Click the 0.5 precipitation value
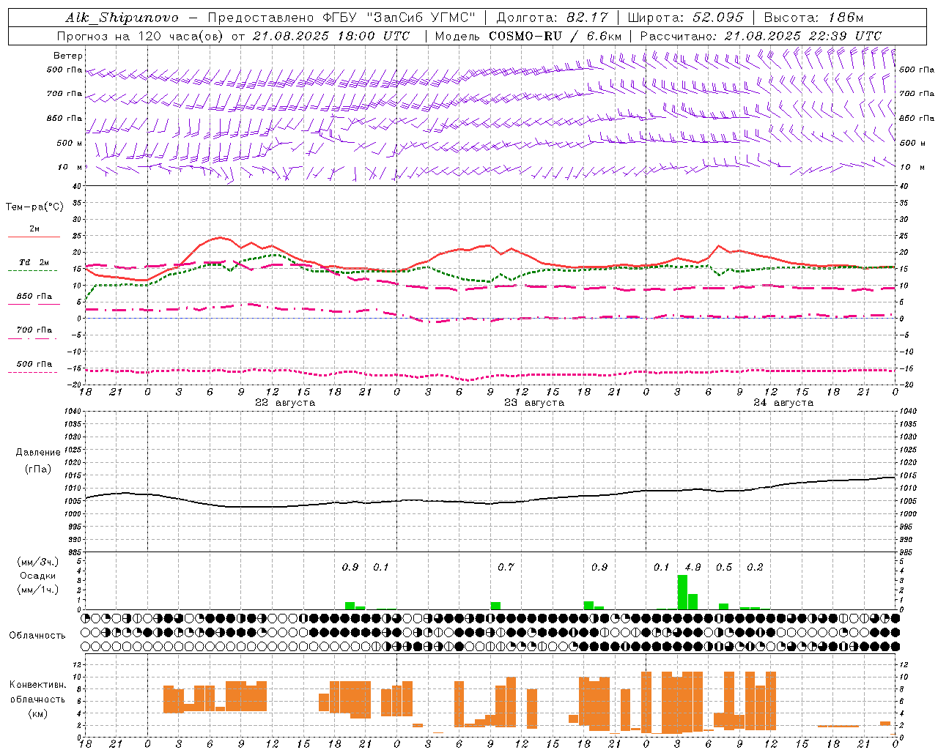The height and width of the screenshot is (750, 938). [724, 567]
